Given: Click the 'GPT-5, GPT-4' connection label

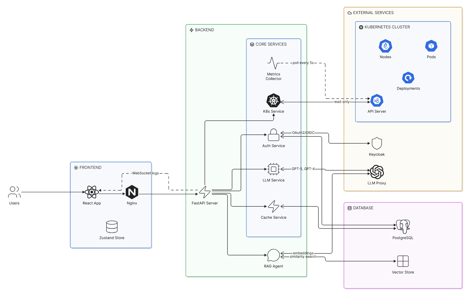Looking at the screenshot, I should point(303,169).
